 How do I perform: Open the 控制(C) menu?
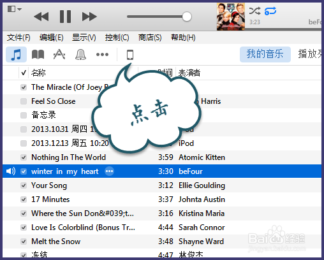(x=117, y=38)
